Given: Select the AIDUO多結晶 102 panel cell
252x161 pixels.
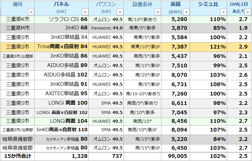Looking at the screenshot, I should pyautogui.click(x=62, y=75).
